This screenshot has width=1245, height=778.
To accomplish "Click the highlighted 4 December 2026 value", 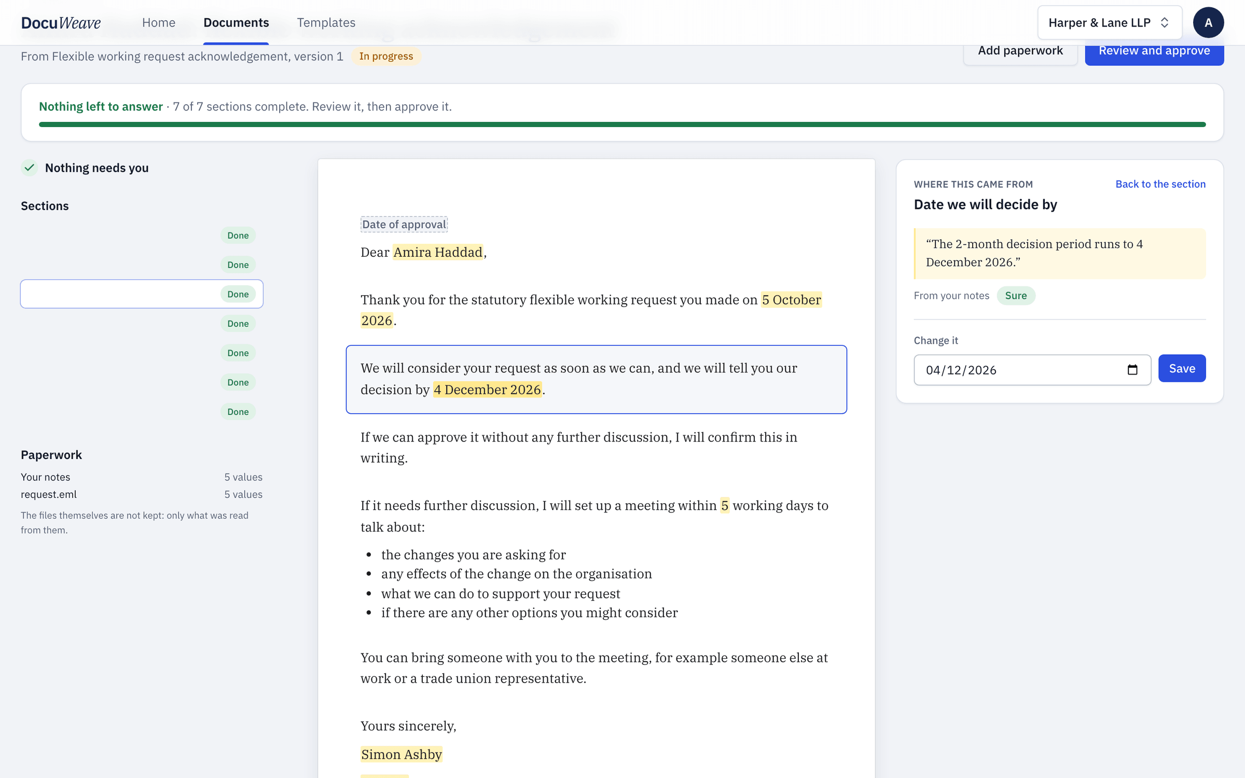I will coord(487,390).
